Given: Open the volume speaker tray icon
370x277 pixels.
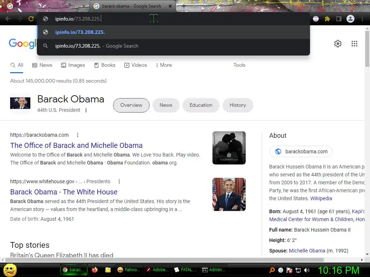Looking at the screenshot, I should [307, 270].
